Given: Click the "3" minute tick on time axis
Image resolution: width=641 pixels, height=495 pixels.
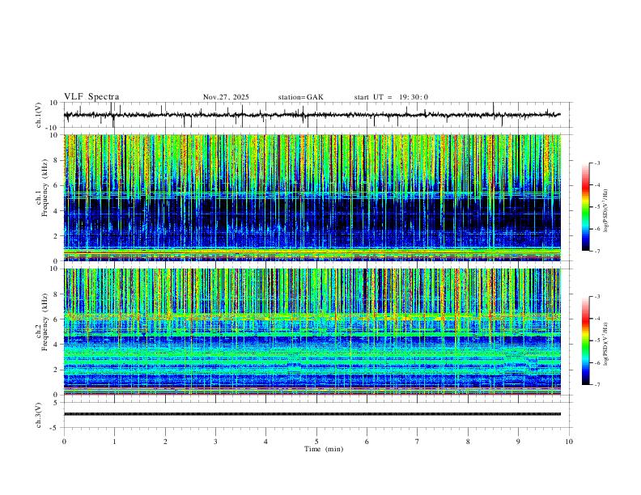Looking at the screenshot, I should click(215, 442).
